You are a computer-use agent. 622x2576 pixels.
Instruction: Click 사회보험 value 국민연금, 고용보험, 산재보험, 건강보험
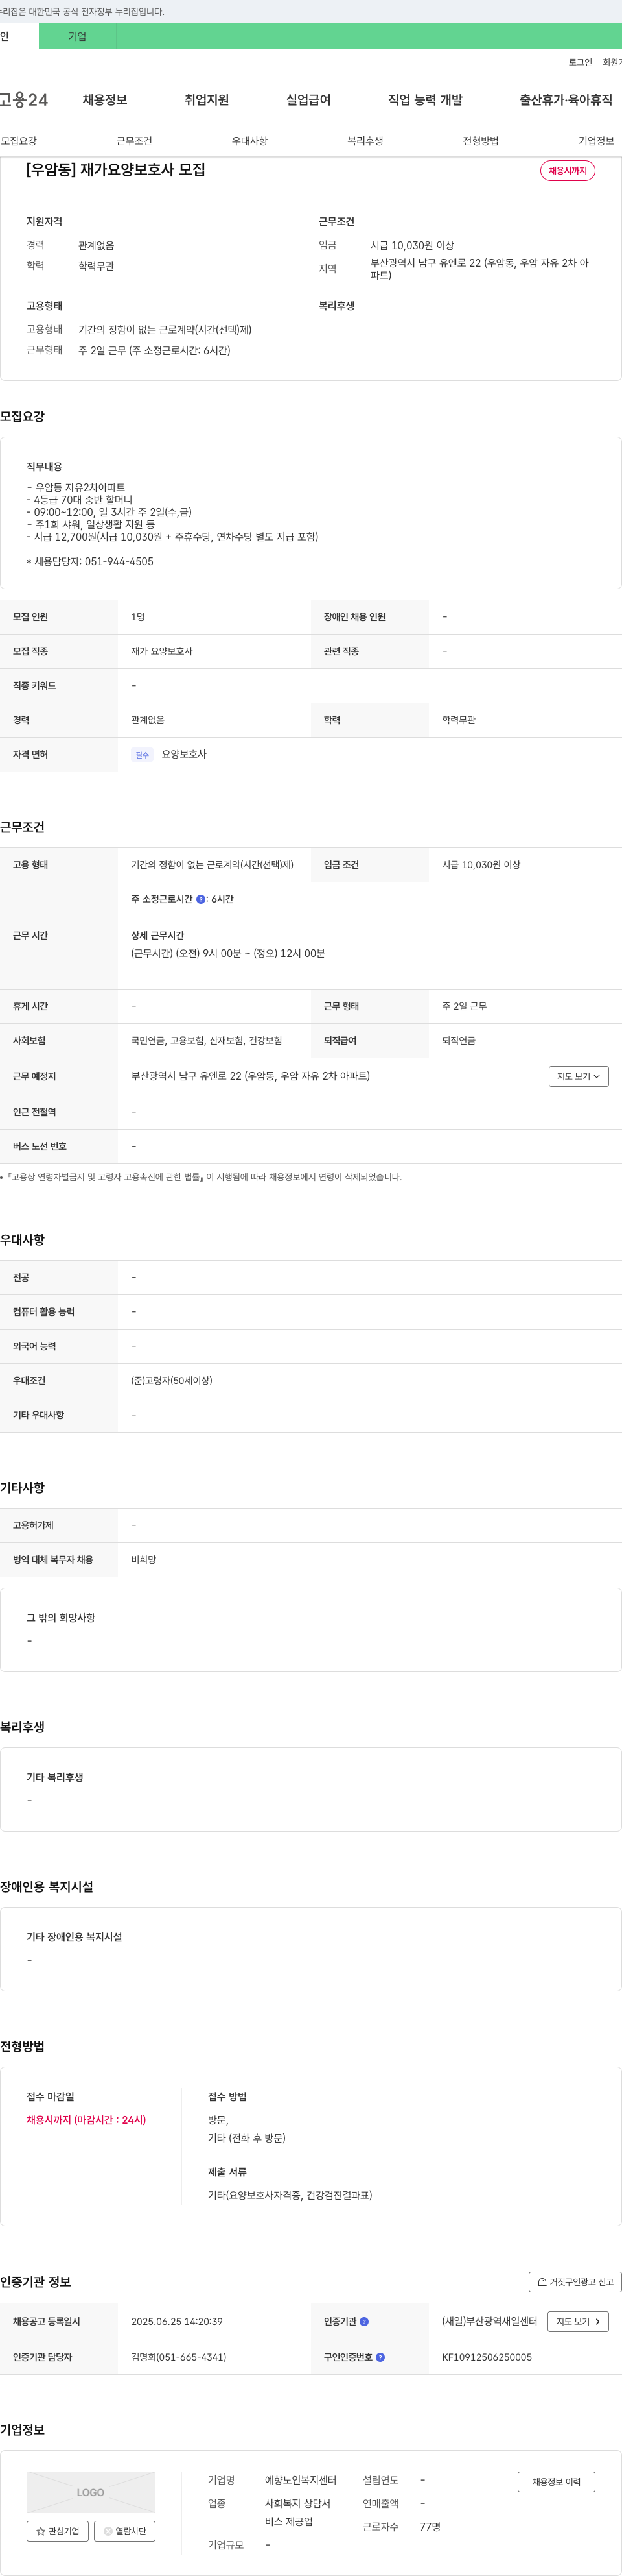207,1041
